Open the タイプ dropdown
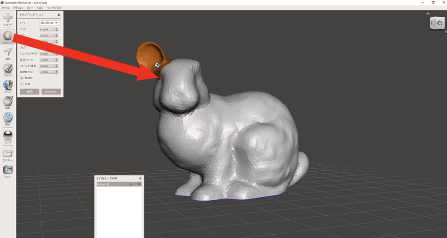Image resolution: width=447 pixels, height=238 pixels. pos(49,23)
